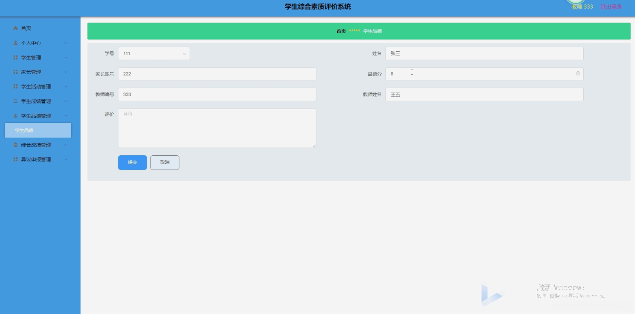Click the 教师姓名 input field
635x314 pixels.
[485, 94]
